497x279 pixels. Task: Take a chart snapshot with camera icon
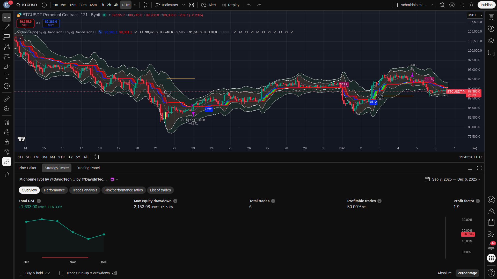point(471,5)
